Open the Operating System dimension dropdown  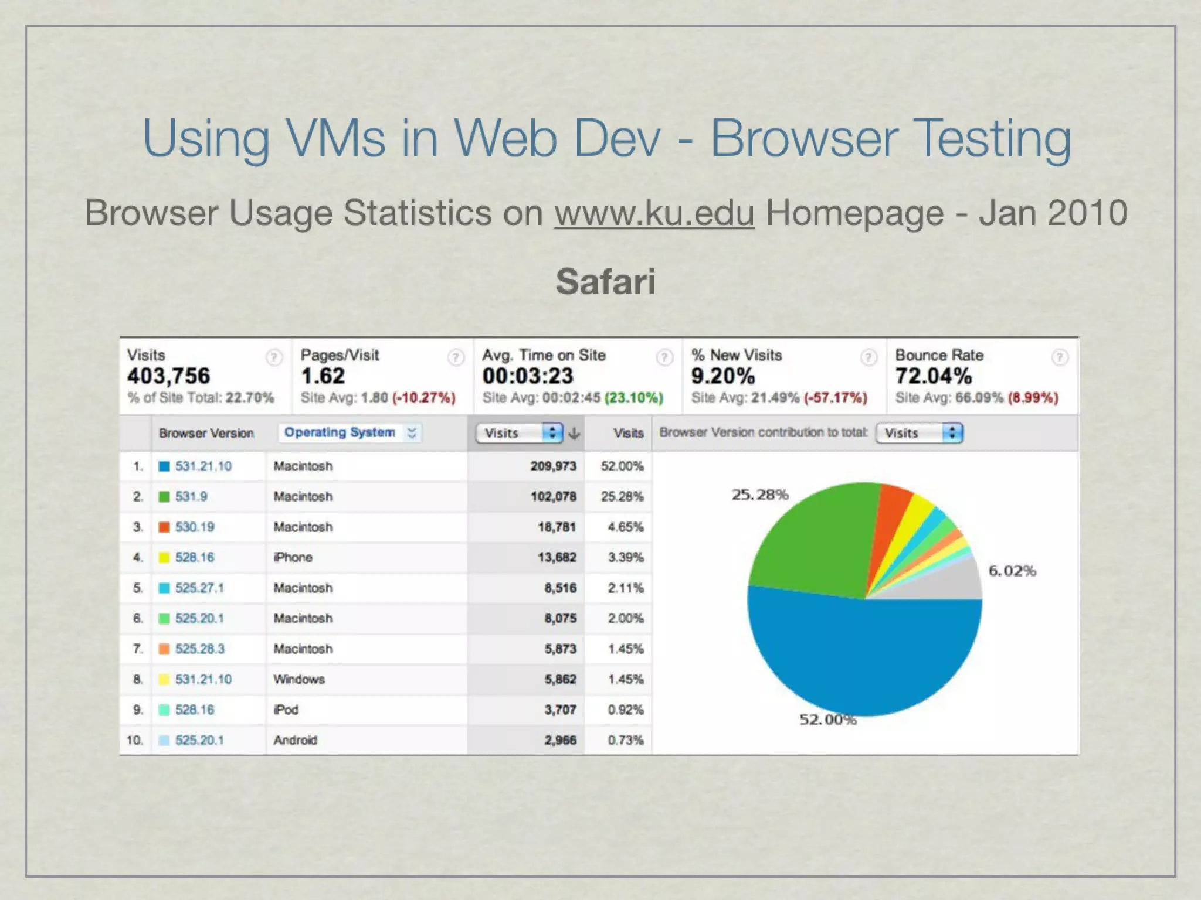[x=350, y=432]
